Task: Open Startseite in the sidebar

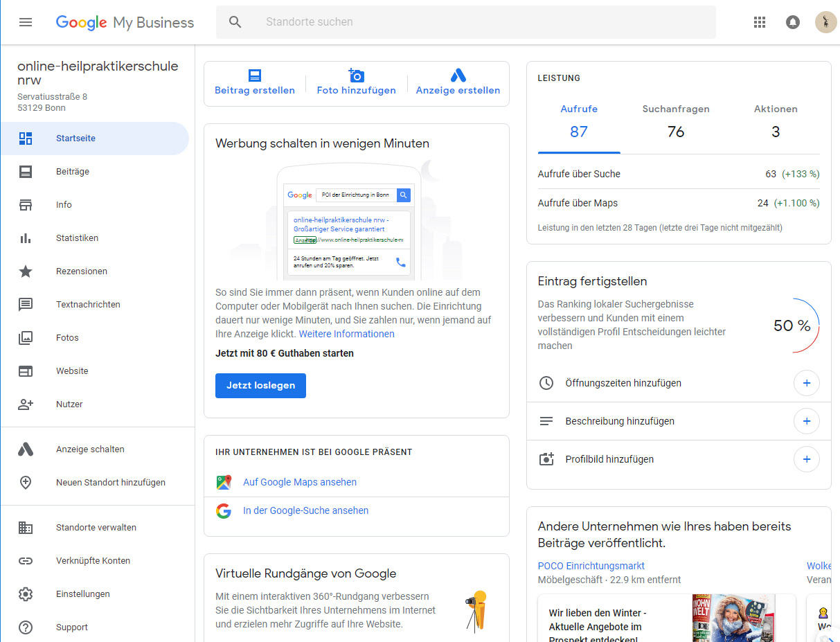Action: coord(95,139)
